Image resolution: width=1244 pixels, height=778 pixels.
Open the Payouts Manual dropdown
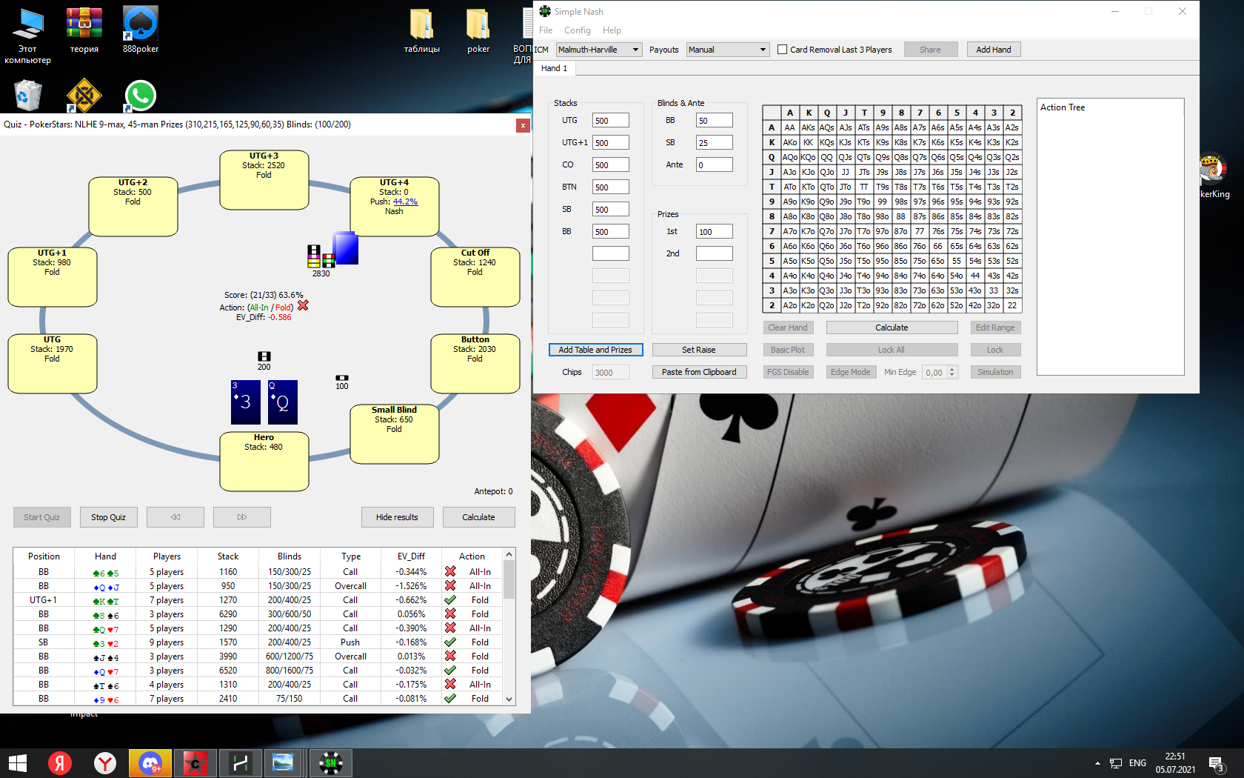pos(728,50)
